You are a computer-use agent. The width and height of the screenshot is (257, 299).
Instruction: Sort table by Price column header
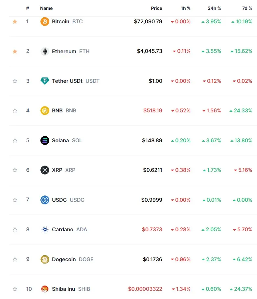tap(156, 8)
